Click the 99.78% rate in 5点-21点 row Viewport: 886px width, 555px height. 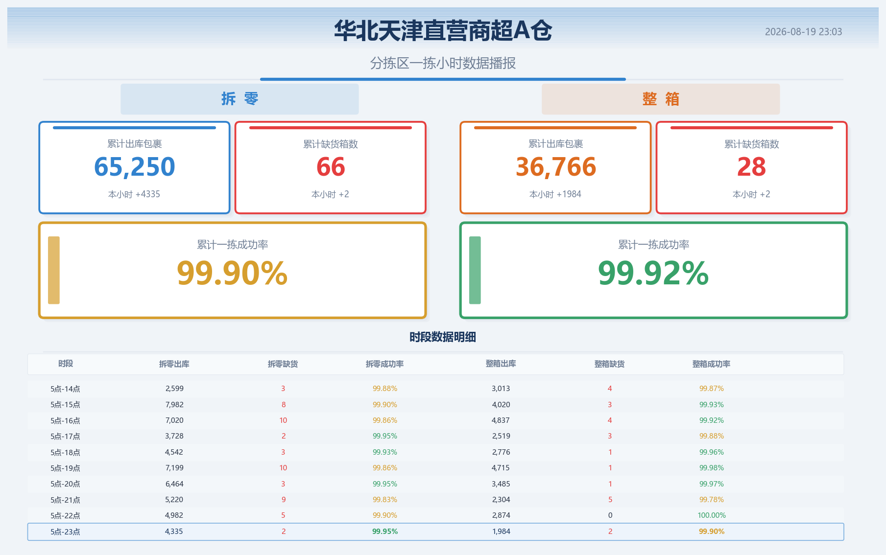pos(712,500)
